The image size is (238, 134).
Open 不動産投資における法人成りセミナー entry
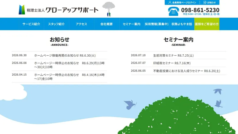[x=187, y=71]
